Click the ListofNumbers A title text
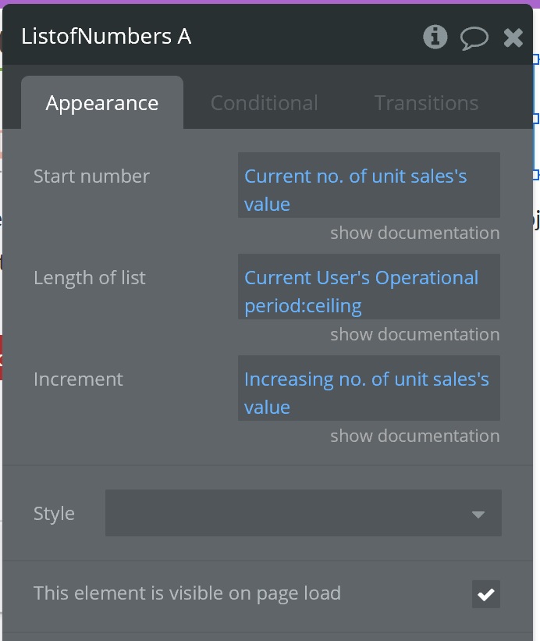The height and width of the screenshot is (641, 540). [x=106, y=37]
